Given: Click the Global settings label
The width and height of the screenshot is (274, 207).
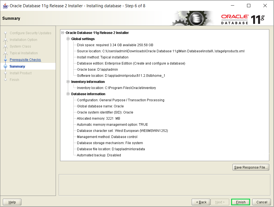Looking at the screenshot, I should (83, 39).
